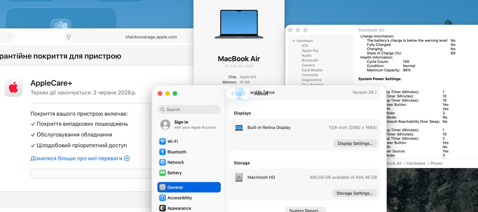Click the checkcoverage.apple.com address field
Screen dimensions: 478x212
[151, 37]
